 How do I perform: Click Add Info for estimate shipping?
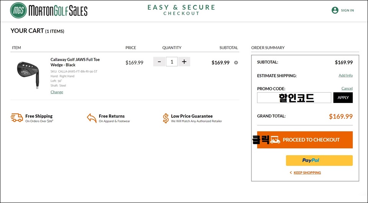point(345,75)
